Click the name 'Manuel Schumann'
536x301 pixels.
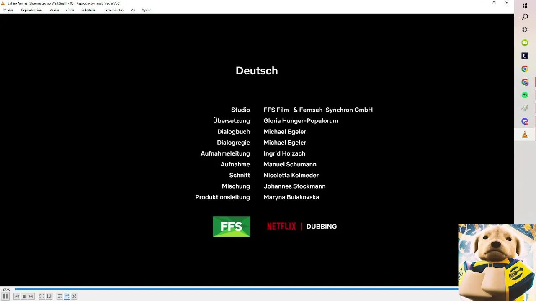click(290, 164)
